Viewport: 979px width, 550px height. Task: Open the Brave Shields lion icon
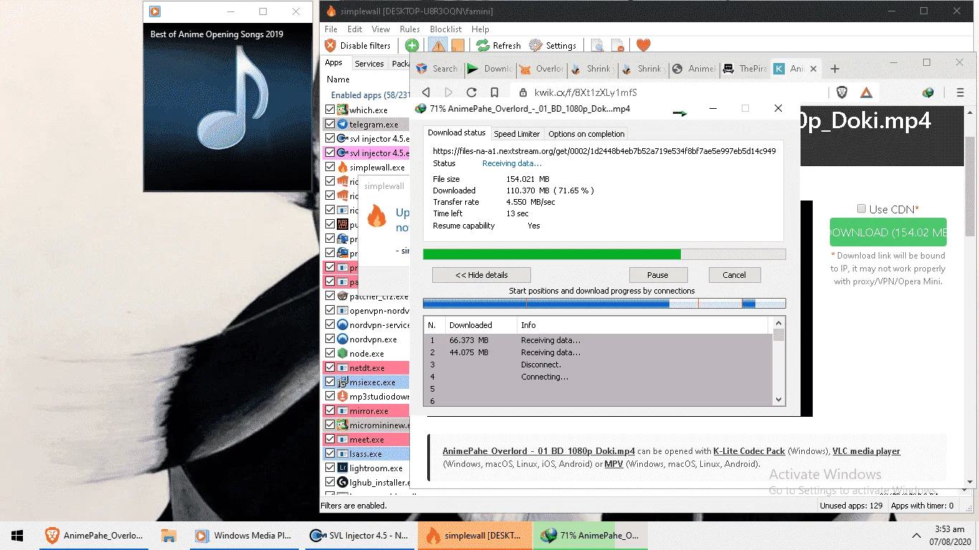tap(842, 92)
